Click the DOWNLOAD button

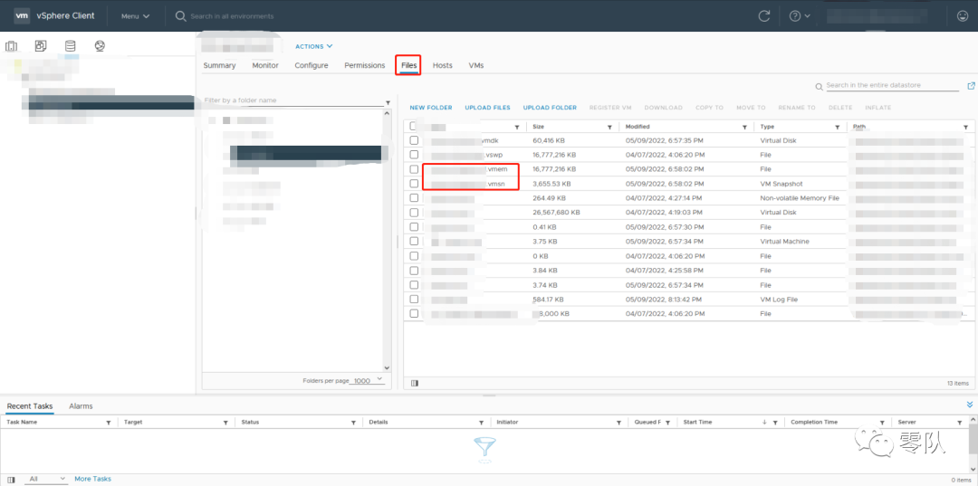tap(664, 108)
